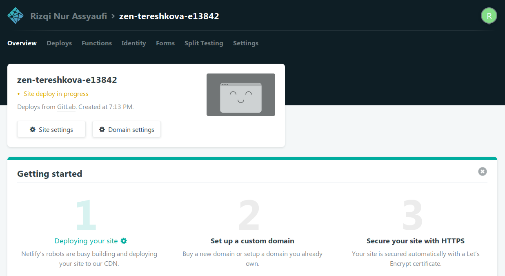This screenshot has height=276, width=505.
Task: Click the Netlify logo icon
Action: (x=16, y=16)
